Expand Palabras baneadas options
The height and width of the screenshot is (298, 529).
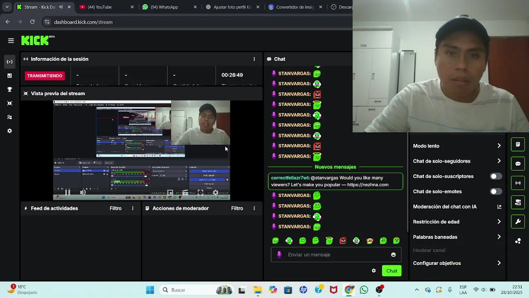(457, 237)
